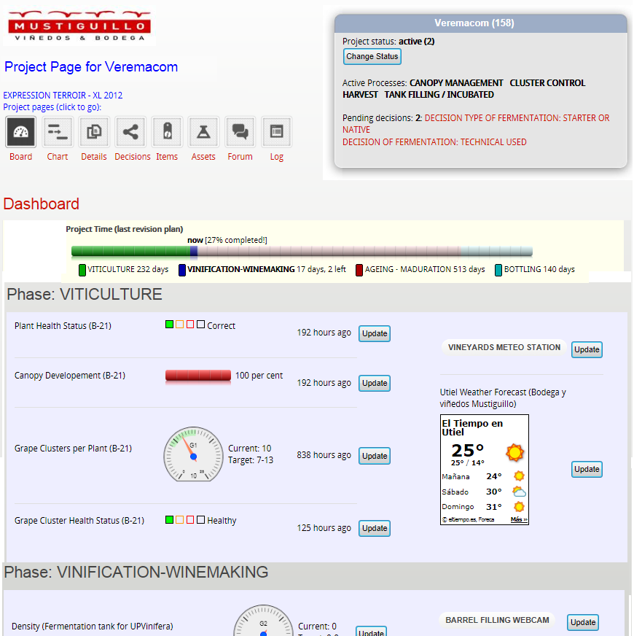The height and width of the screenshot is (636, 634).
Task: Click the Ageing - Maduration red legend swatch
Action: 359,270
